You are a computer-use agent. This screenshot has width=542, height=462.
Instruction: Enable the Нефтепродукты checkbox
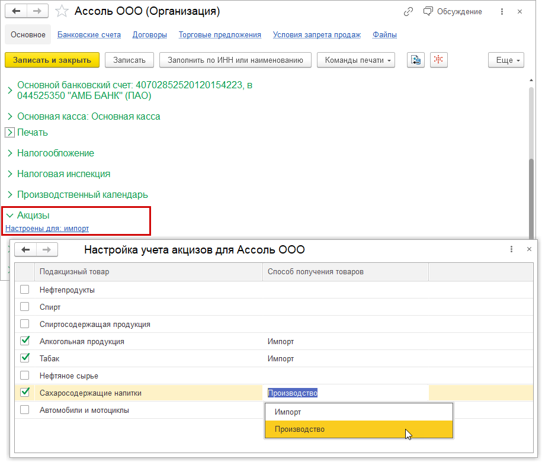(x=25, y=290)
